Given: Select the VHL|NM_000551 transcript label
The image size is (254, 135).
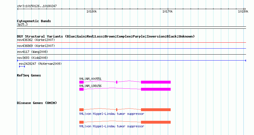Looking at the screenshot, I should tap(90, 79).
